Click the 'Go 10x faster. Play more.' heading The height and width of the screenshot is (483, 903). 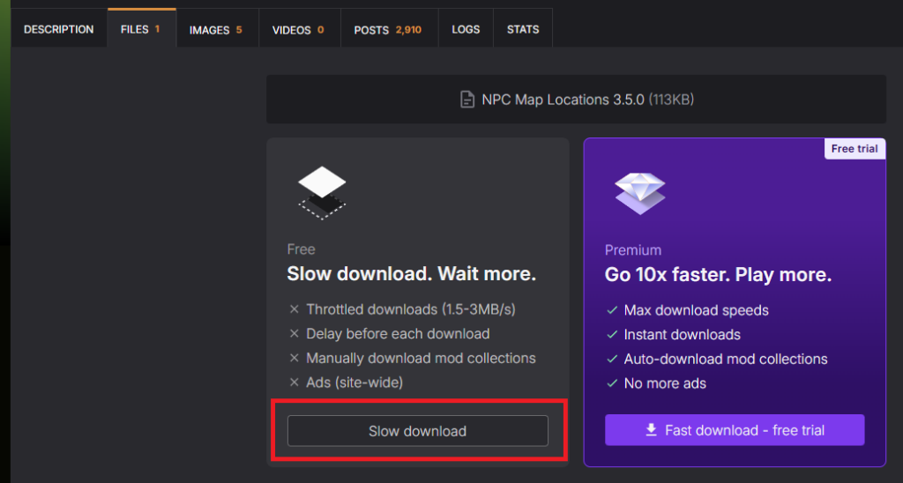pos(718,275)
